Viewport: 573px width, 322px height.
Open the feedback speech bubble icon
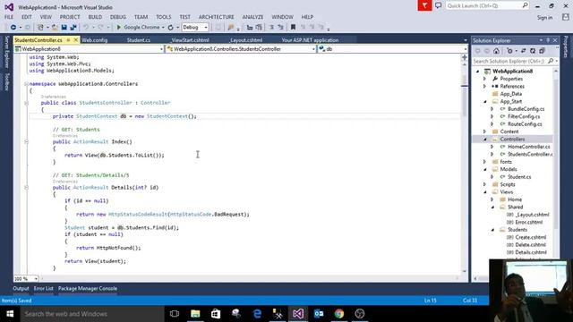(438, 5)
